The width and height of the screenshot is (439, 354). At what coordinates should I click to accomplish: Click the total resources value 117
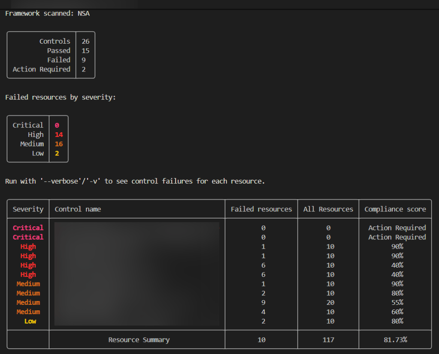pos(328,340)
